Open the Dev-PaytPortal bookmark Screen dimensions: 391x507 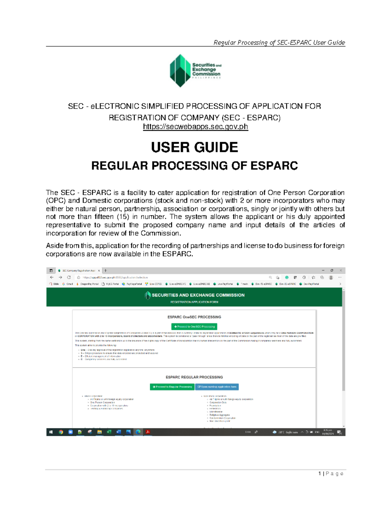pyautogui.click(x=309, y=284)
